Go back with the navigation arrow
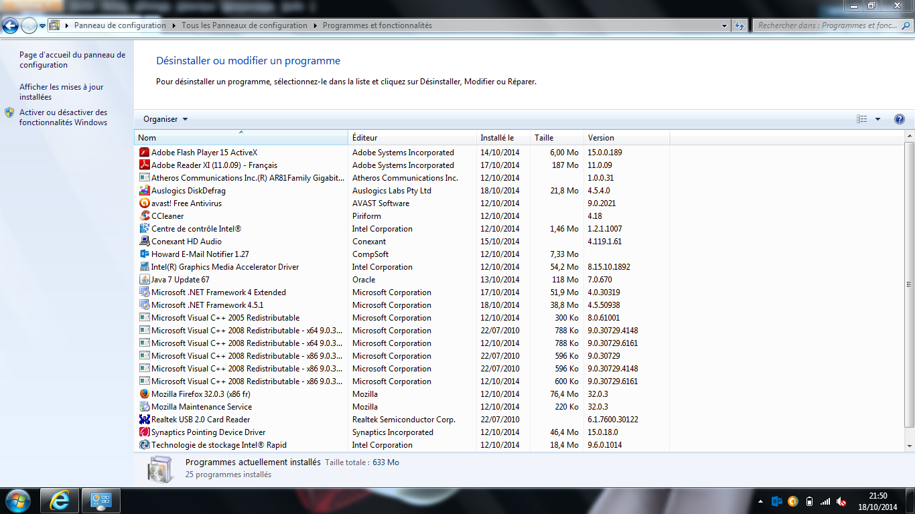Screen dimensions: 915x514 point(11,26)
